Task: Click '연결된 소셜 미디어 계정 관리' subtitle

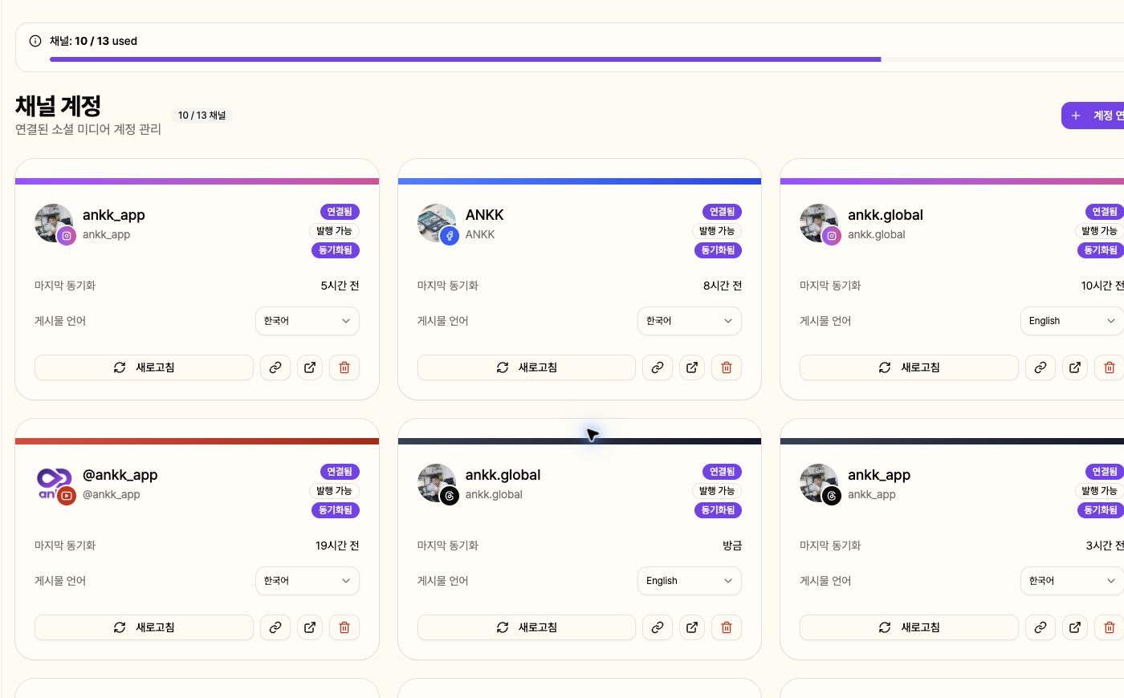Action: tap(88, 129)
